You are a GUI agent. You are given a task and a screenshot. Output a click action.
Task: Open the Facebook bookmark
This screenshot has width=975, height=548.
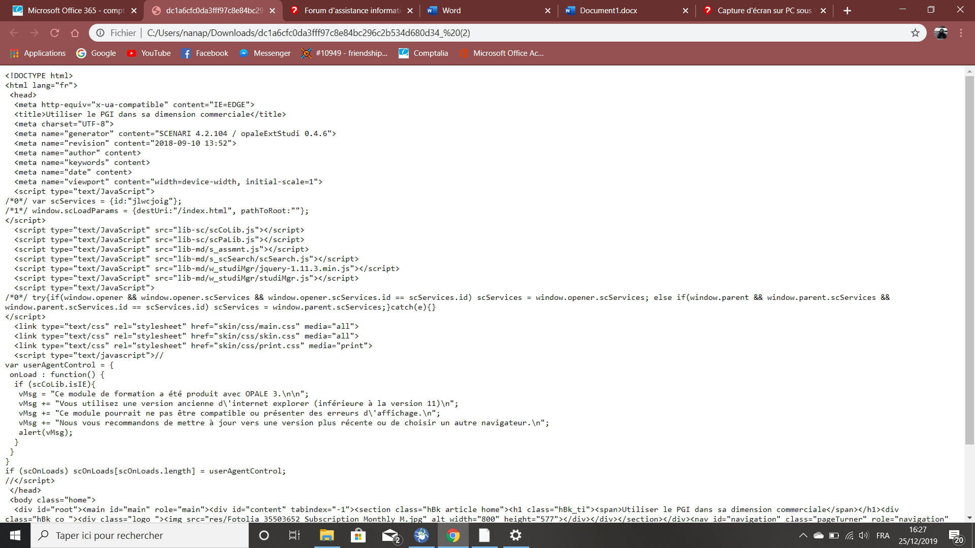click(205, 53)
